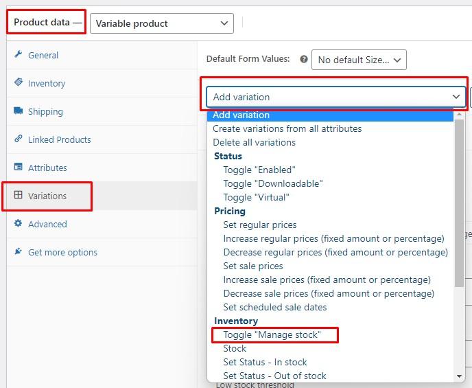Click the help icon beside Default Form Values
Screen dimensions: 472x388
304,60
